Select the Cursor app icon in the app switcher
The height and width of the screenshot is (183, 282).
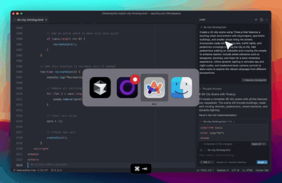pyautogui.click(x=100, y=88)
